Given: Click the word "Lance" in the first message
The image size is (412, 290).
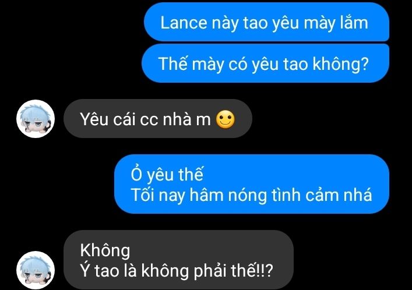Looking at the screenshot, I should (x=184, y=23).
